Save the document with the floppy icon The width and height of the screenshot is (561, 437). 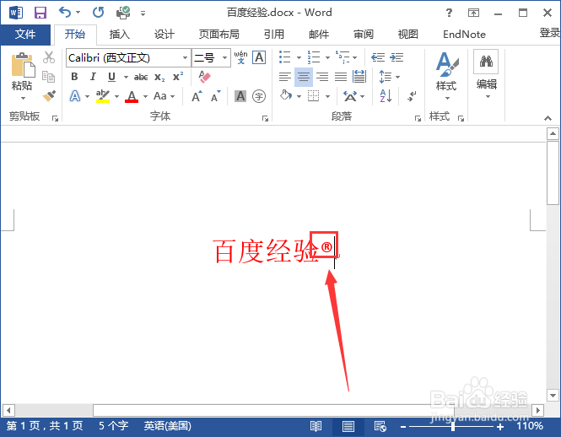pyautogui.click(x=40, y=13)
